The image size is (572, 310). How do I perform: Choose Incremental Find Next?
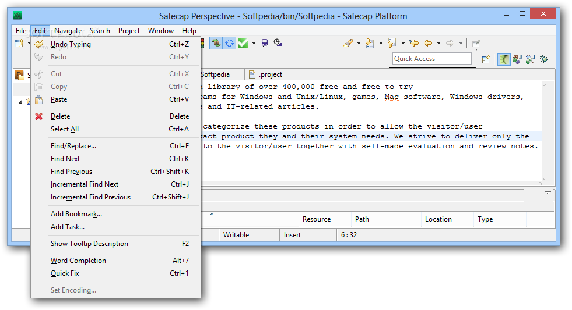tap(115, 184)
